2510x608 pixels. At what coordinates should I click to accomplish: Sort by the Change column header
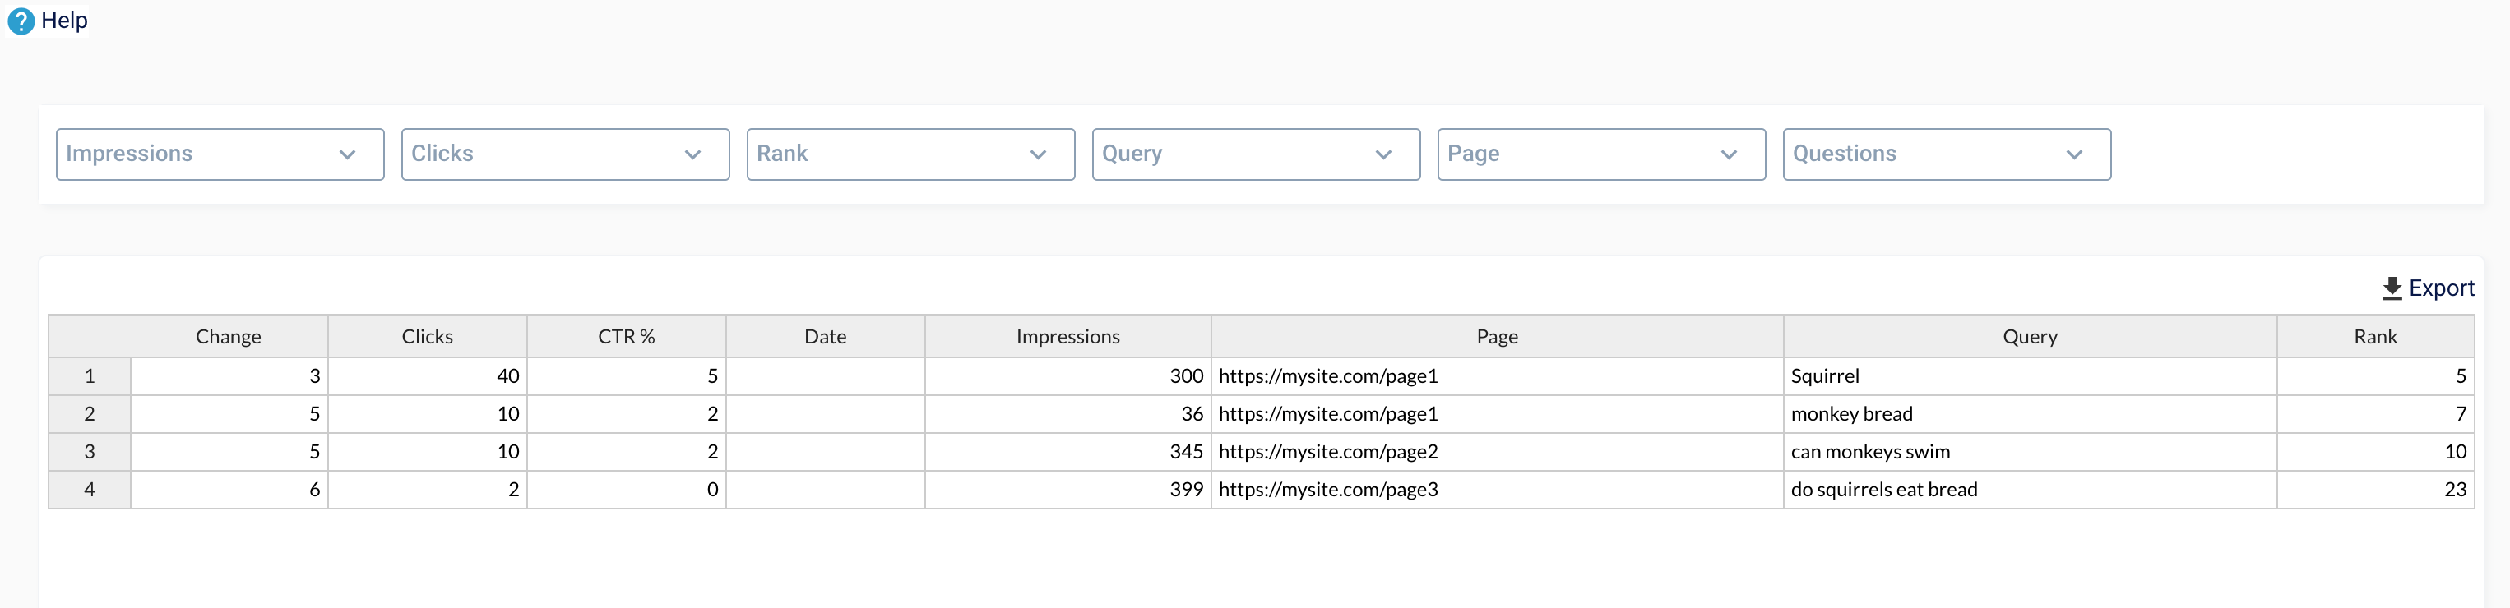point(228,337)
